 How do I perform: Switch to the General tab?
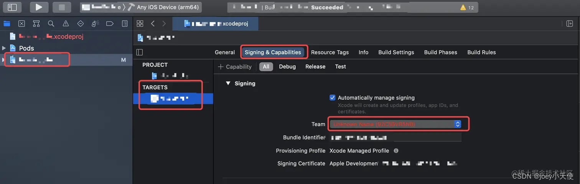pyautogui.click(x=225, y=52)
